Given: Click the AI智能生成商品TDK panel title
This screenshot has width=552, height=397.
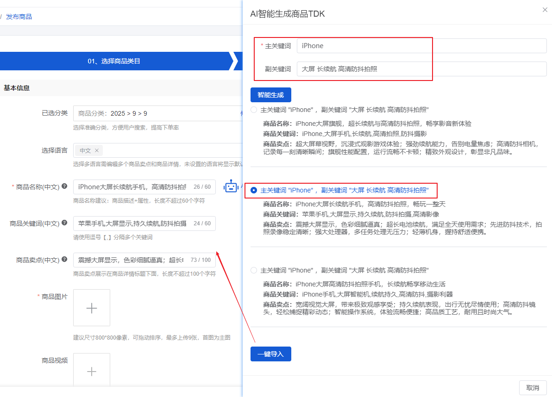Looking at the screenshot, I should coord(287,14).
